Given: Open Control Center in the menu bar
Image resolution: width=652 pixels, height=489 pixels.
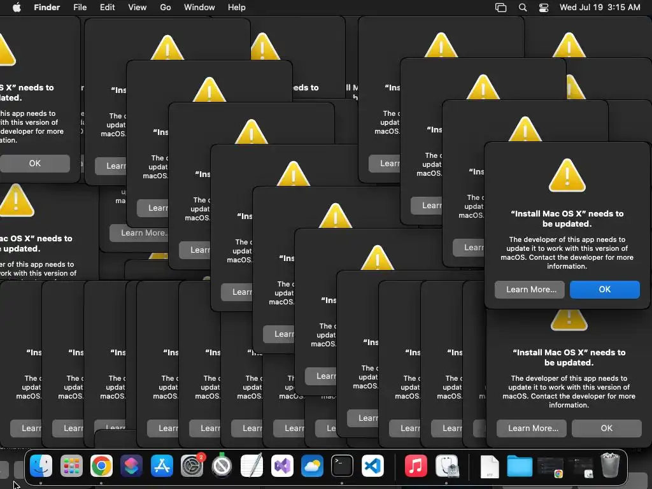Looking at the screenshot, I should pyautogui.click(x=544, y=8).
